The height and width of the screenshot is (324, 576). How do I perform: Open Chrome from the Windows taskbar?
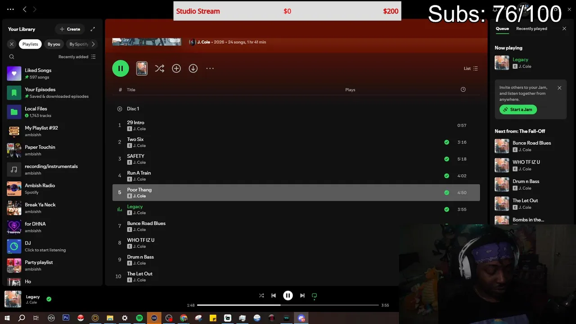point(184,318)
